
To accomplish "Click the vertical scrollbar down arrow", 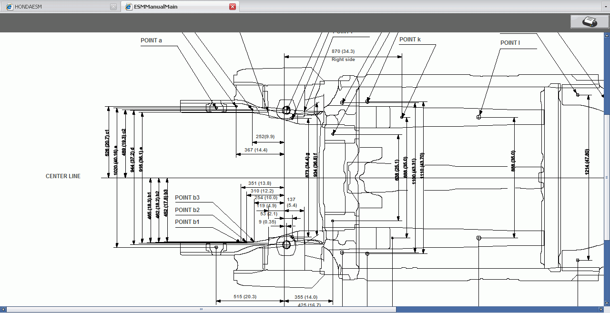I will [x=607, y=303].
